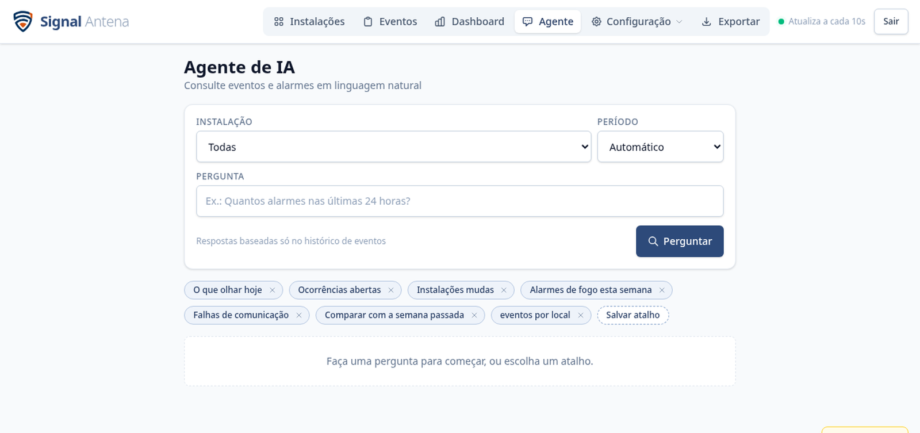Expand the Configuração menu chevron

[x=679, y=22]
